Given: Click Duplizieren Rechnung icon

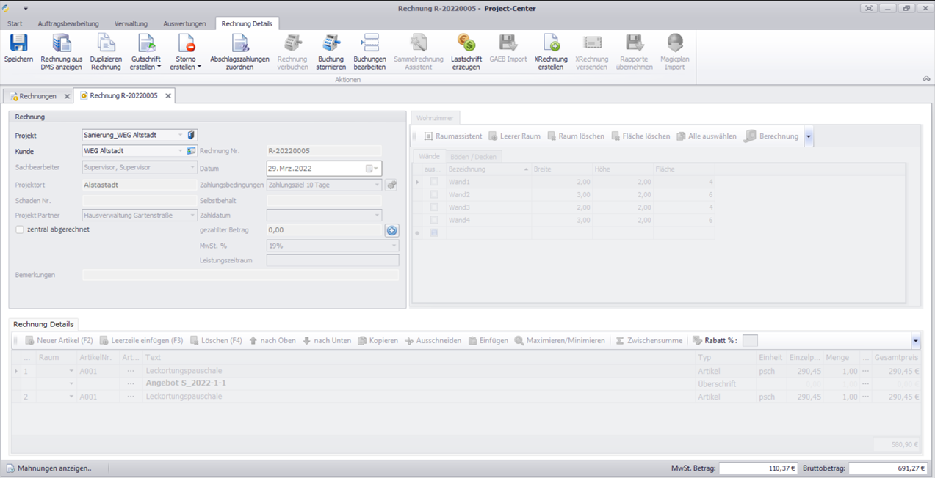Looking at the screenshot, I should [106, 44].
